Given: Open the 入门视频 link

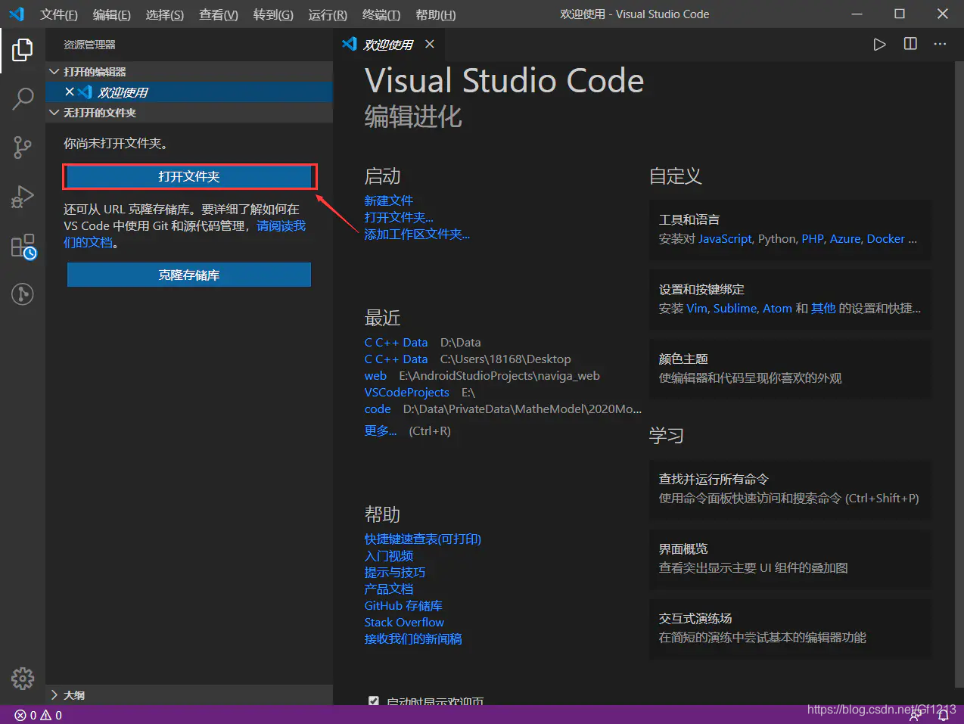Looking at the screenshot, I should (389, 555).
